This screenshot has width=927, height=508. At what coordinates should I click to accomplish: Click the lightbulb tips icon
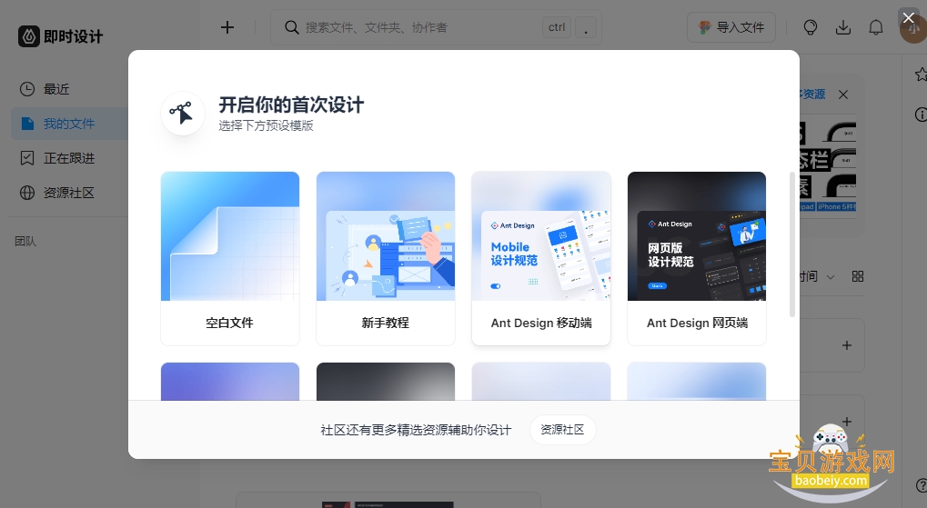click(x=811, y=27)
